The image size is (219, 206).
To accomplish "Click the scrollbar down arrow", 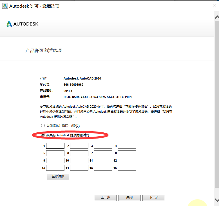I will (217, 200).
